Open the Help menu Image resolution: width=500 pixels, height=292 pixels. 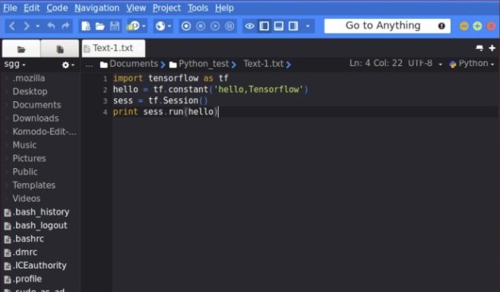[x=224, y=8]
